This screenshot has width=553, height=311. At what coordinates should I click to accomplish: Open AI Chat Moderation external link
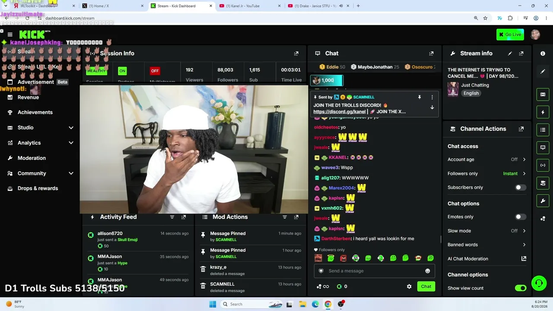pyautogui.click(x=524, y=259)
